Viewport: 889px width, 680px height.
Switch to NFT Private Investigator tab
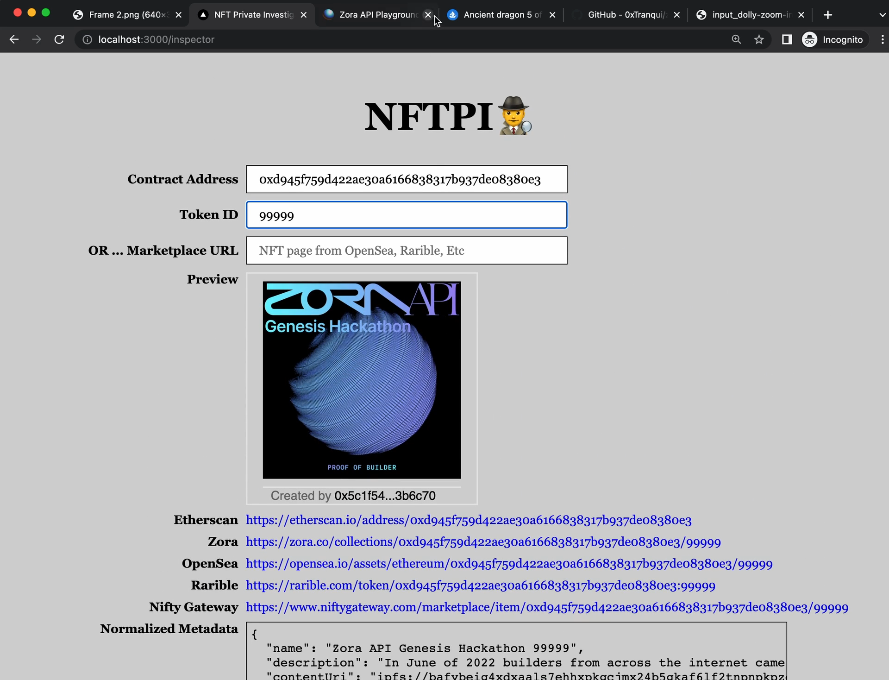pos(253,15)
